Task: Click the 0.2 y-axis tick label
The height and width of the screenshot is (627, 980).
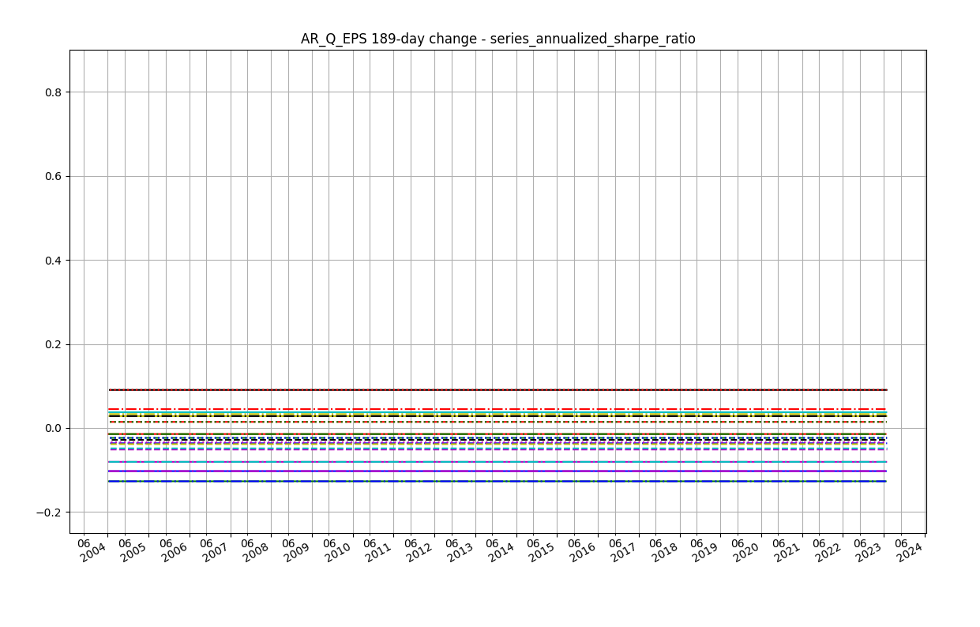Action: point(54,344)
